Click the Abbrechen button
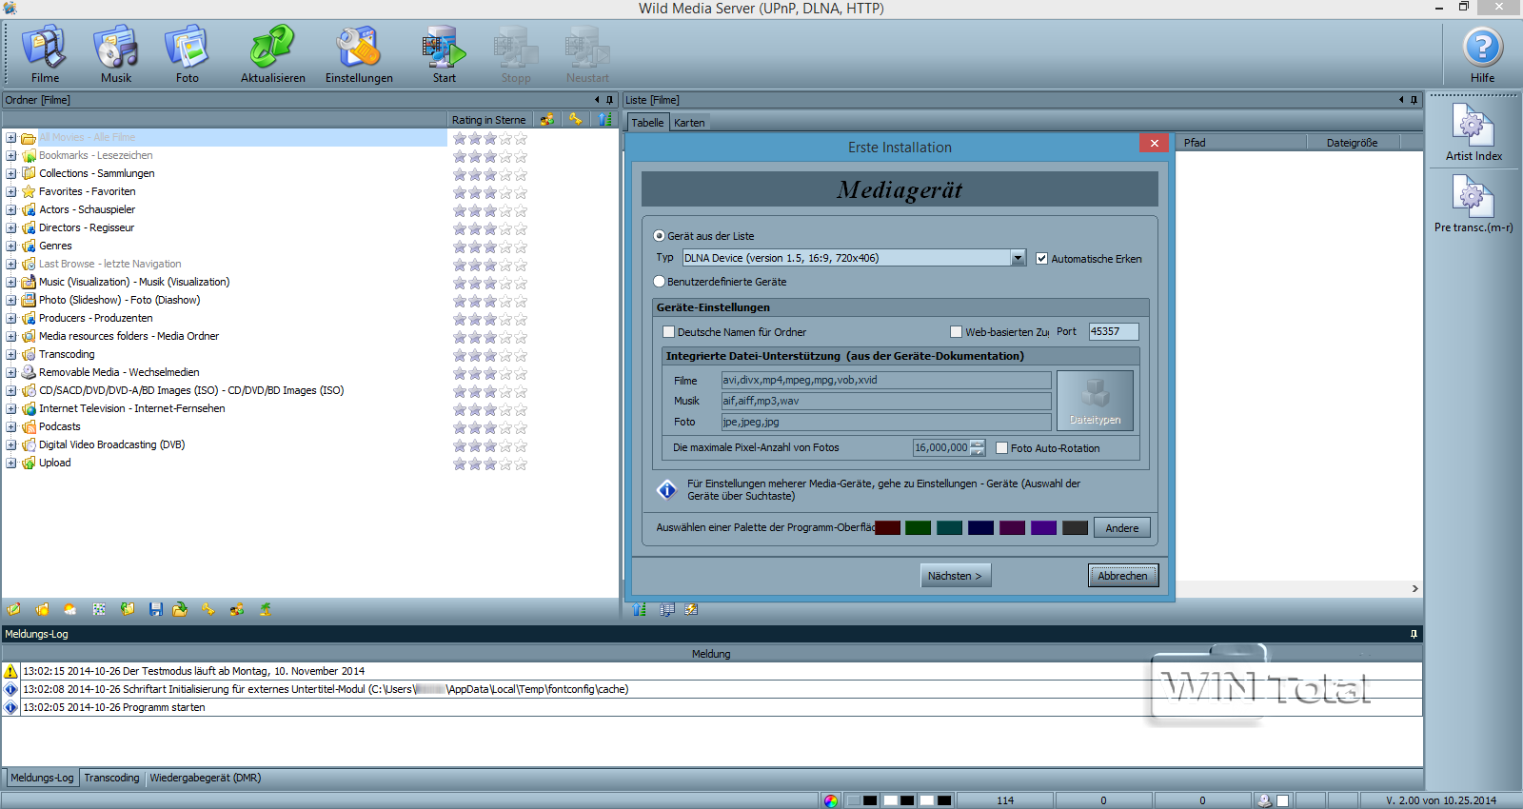The width and height of the screenshot is (1523, 809). [x=1122, y=576]
